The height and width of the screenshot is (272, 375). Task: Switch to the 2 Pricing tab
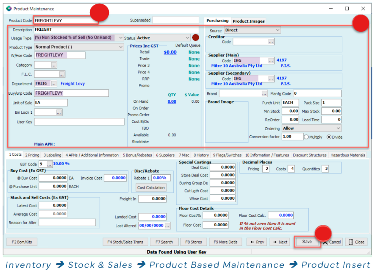point(32,155)
